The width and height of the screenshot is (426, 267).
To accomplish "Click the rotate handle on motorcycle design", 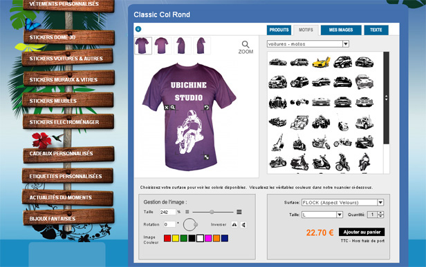I will pos(207,108).
